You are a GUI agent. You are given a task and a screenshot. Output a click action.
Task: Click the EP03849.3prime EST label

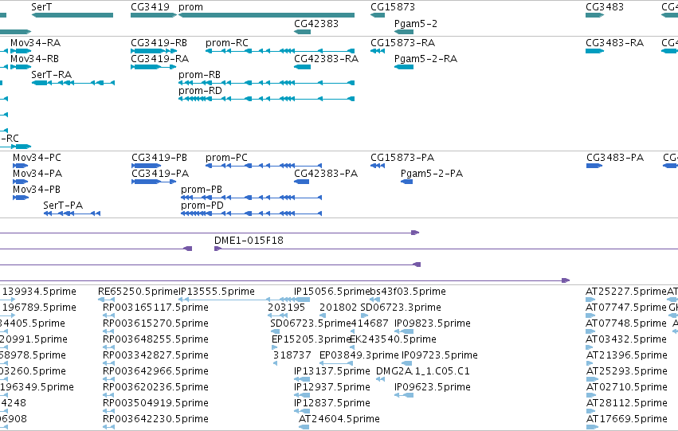click(359, 355)
